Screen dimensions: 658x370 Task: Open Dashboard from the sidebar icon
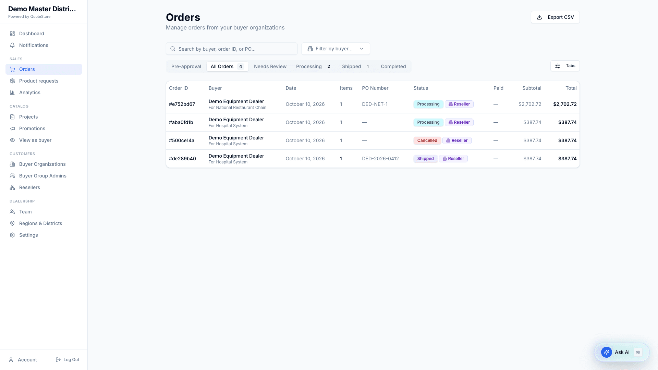point(12,34)
